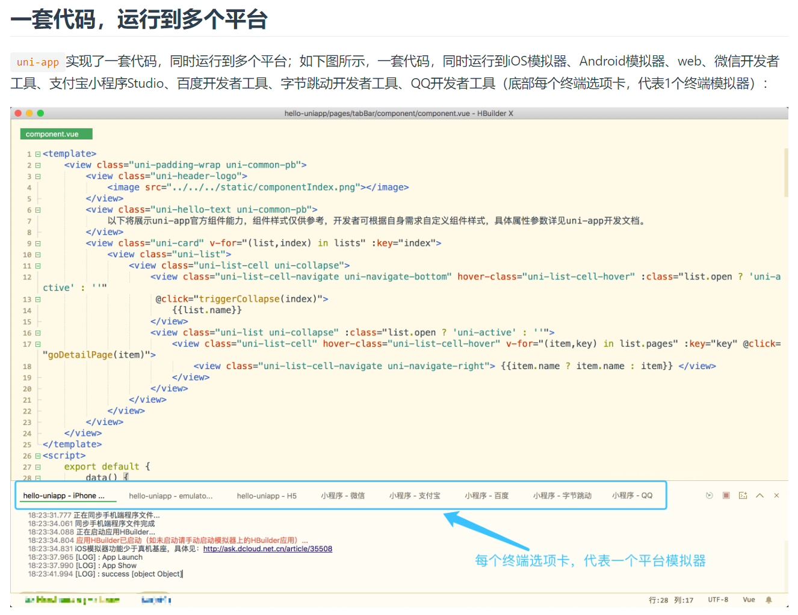Click the 行:28 列:17 cursor position indicator
This screenshot has width=798, height=615.
point(671,600)
